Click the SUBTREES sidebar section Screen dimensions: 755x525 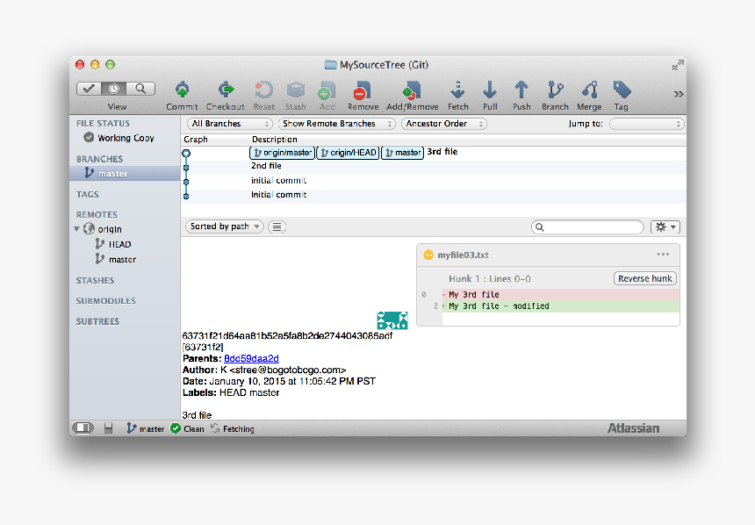[x=97, y=321]
